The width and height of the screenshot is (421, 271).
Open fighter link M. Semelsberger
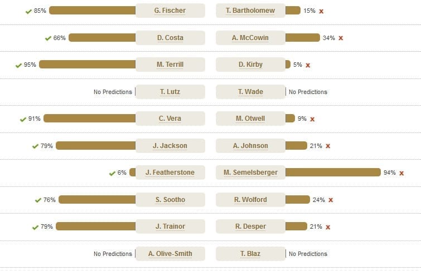tap(250, 173)
